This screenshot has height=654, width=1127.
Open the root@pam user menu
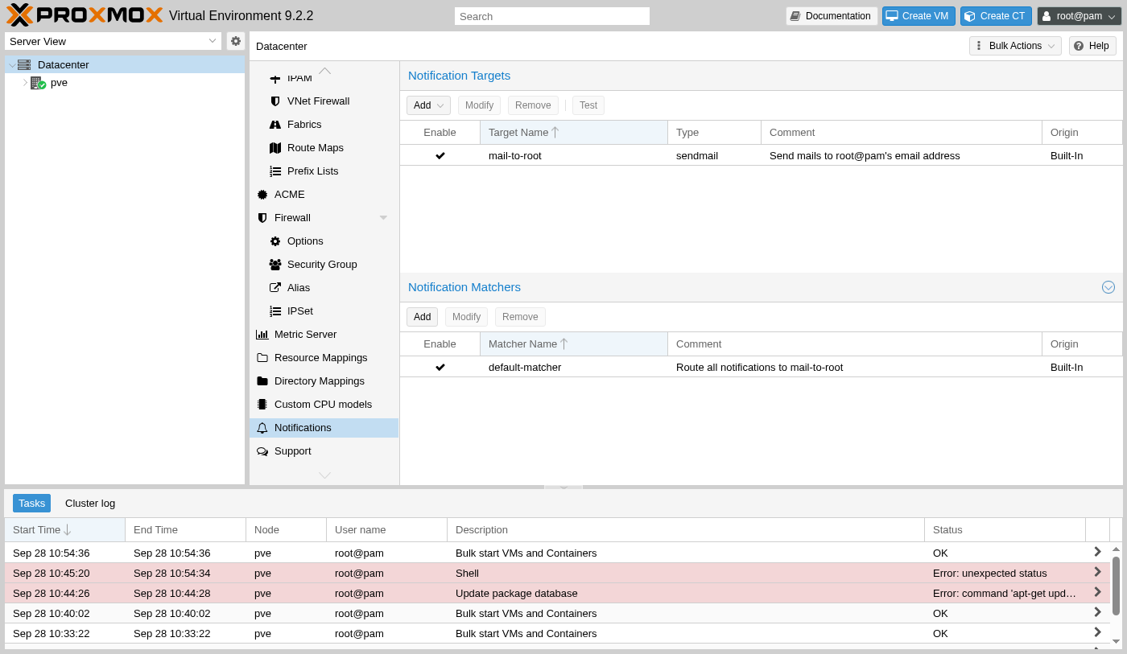(1079, 16)
